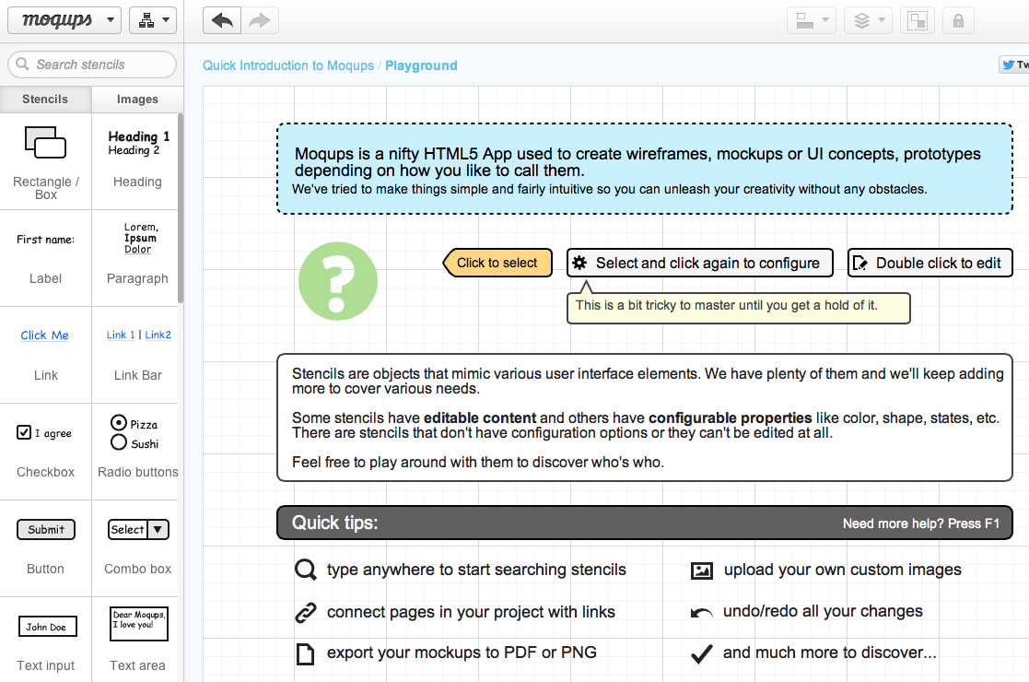Click 'type anywhere to start searching stencils' text
The image size is (1029, 682).
point(476,570)
